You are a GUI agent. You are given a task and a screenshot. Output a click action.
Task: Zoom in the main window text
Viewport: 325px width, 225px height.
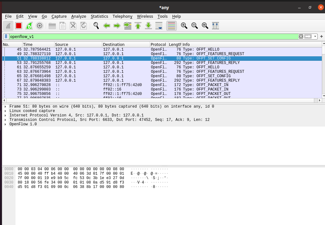[184, 26]
